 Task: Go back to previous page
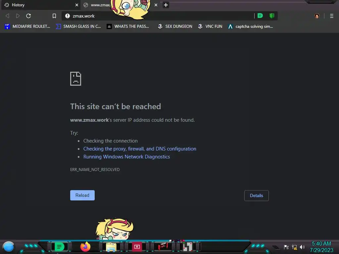pyautogui.click(x=7, y=16)
